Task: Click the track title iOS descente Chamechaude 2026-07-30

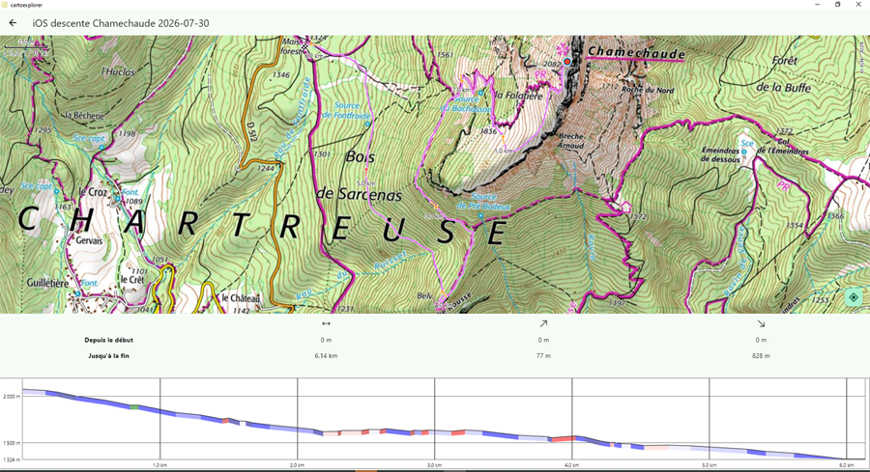Action: (x=121, y=23)
